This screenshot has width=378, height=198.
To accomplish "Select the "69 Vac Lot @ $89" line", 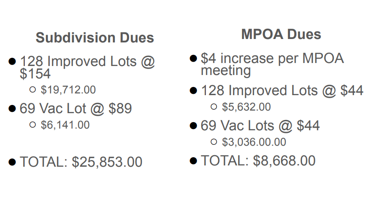I will point(76,108).
